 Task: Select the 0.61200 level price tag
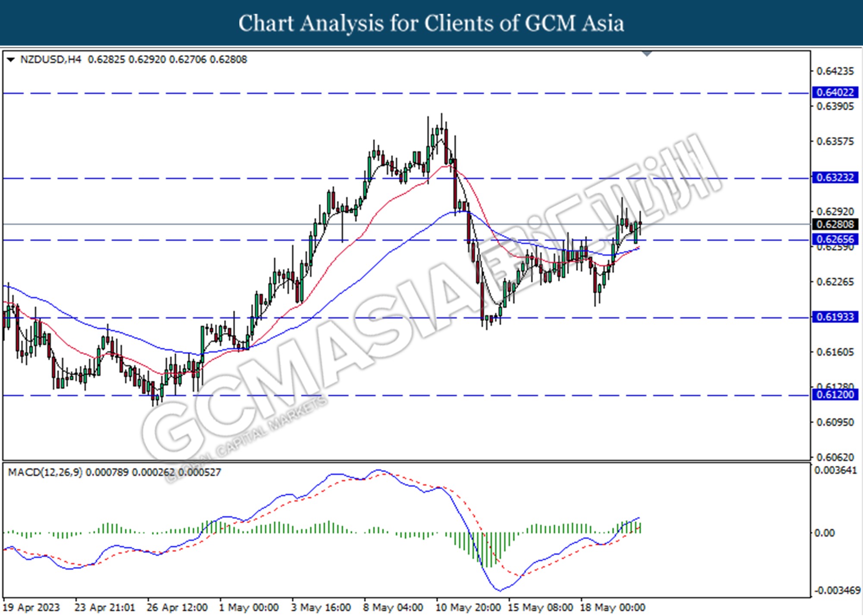[x=835, y=395]
